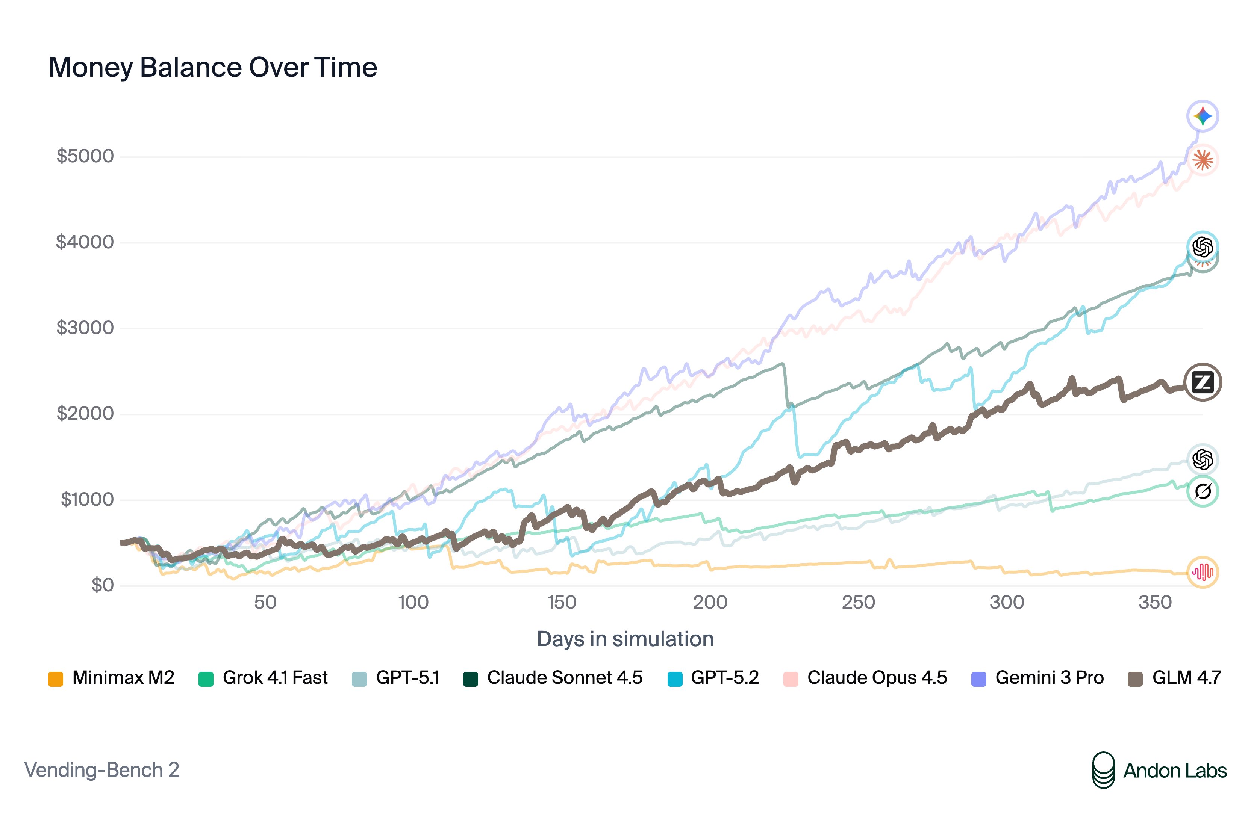
Task: Click the Andon Labs text link
Action: pyautogui.click(x=1175, y=771)
